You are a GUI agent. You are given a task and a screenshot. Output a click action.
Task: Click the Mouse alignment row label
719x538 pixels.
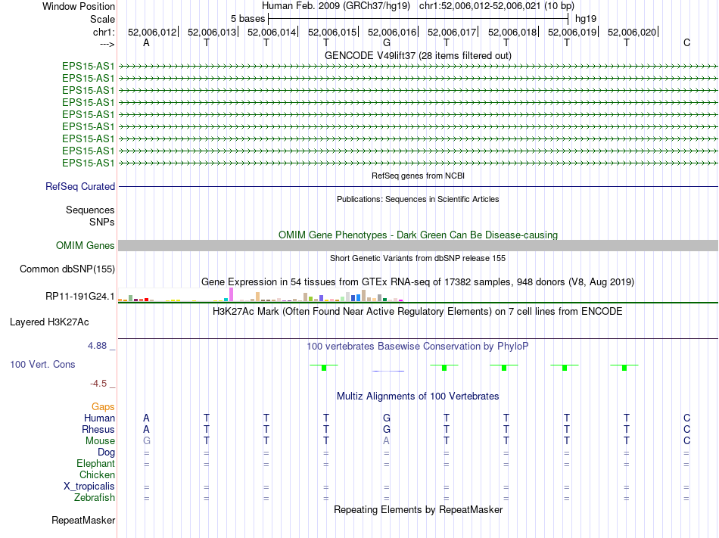[100, 441]
